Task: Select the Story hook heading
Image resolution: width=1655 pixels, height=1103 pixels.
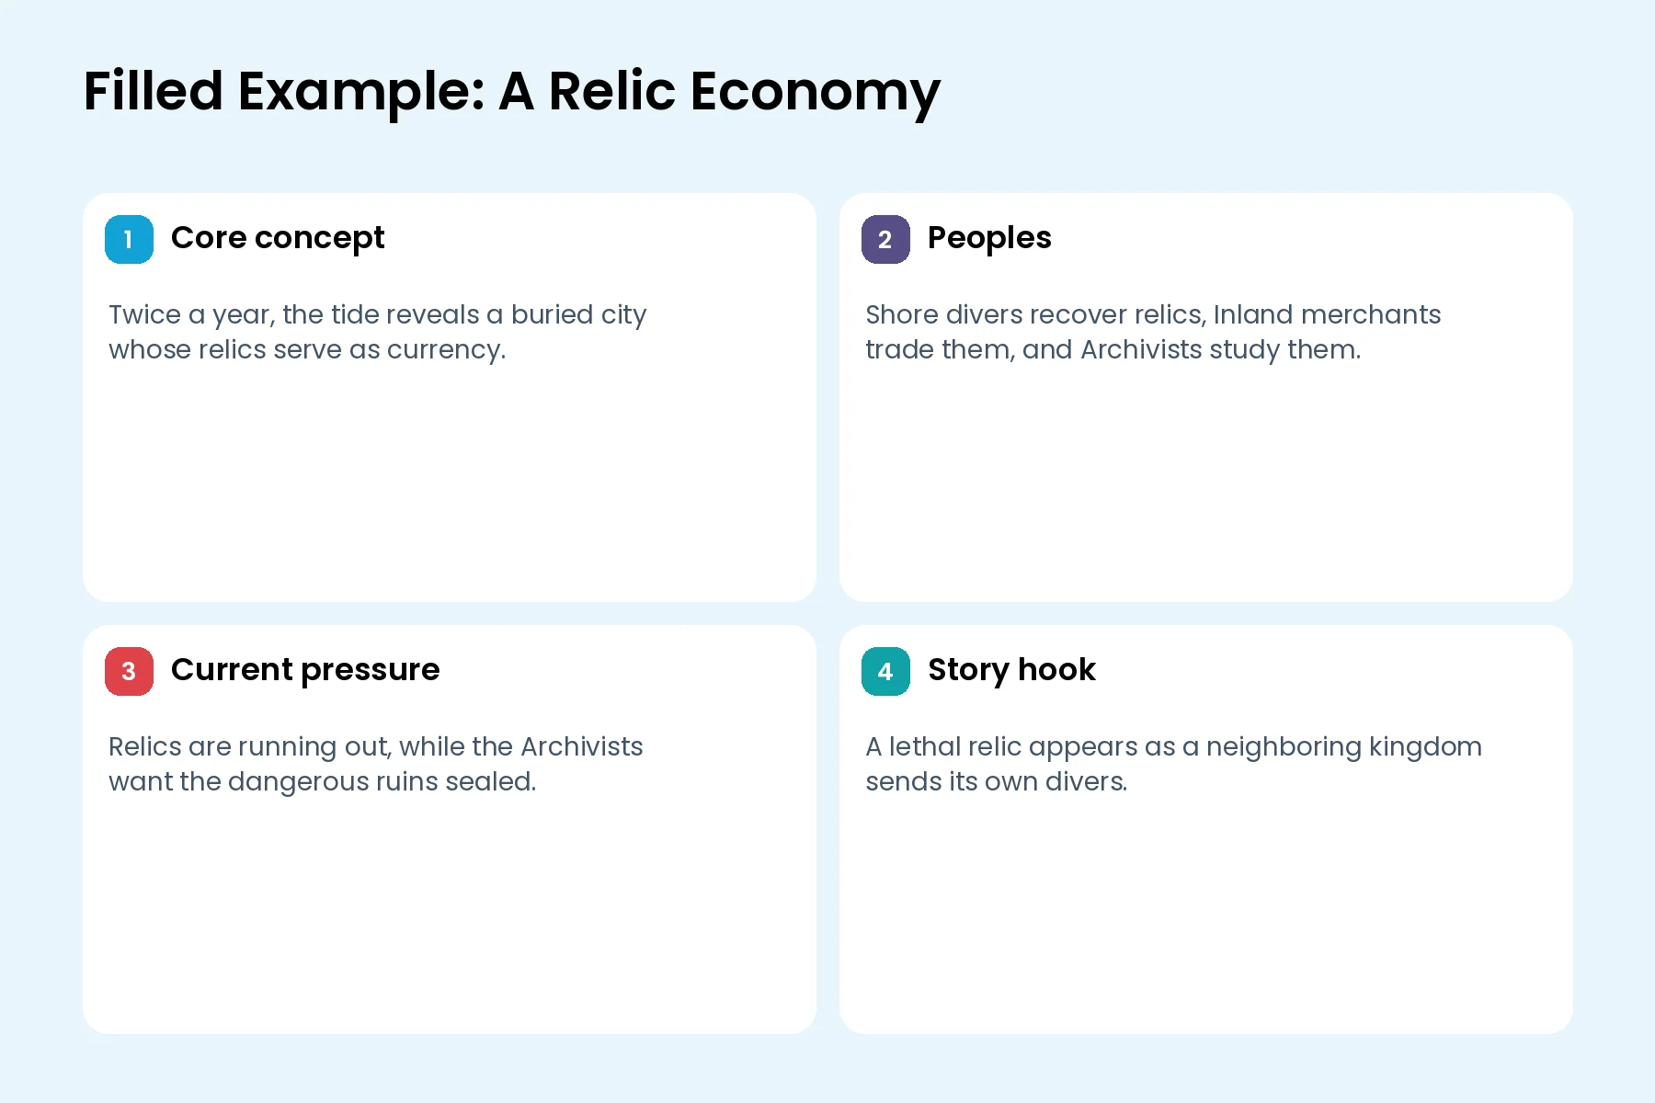Action: [1011, 670]
